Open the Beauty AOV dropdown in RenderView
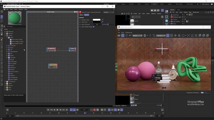This screenshot has width=214, height=120. coord(137,36)
